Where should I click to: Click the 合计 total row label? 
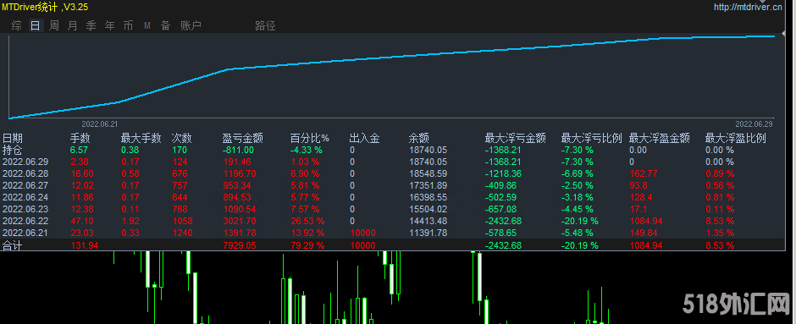(12, 245)
